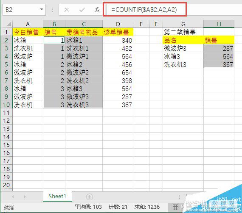This screenshot has height=213, width=242.
Task: Select column G header
Action: point(183,24)
